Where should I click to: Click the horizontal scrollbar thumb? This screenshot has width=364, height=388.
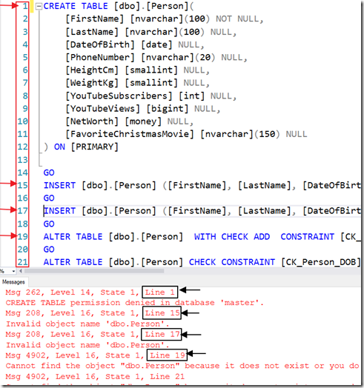click(94, 271)
